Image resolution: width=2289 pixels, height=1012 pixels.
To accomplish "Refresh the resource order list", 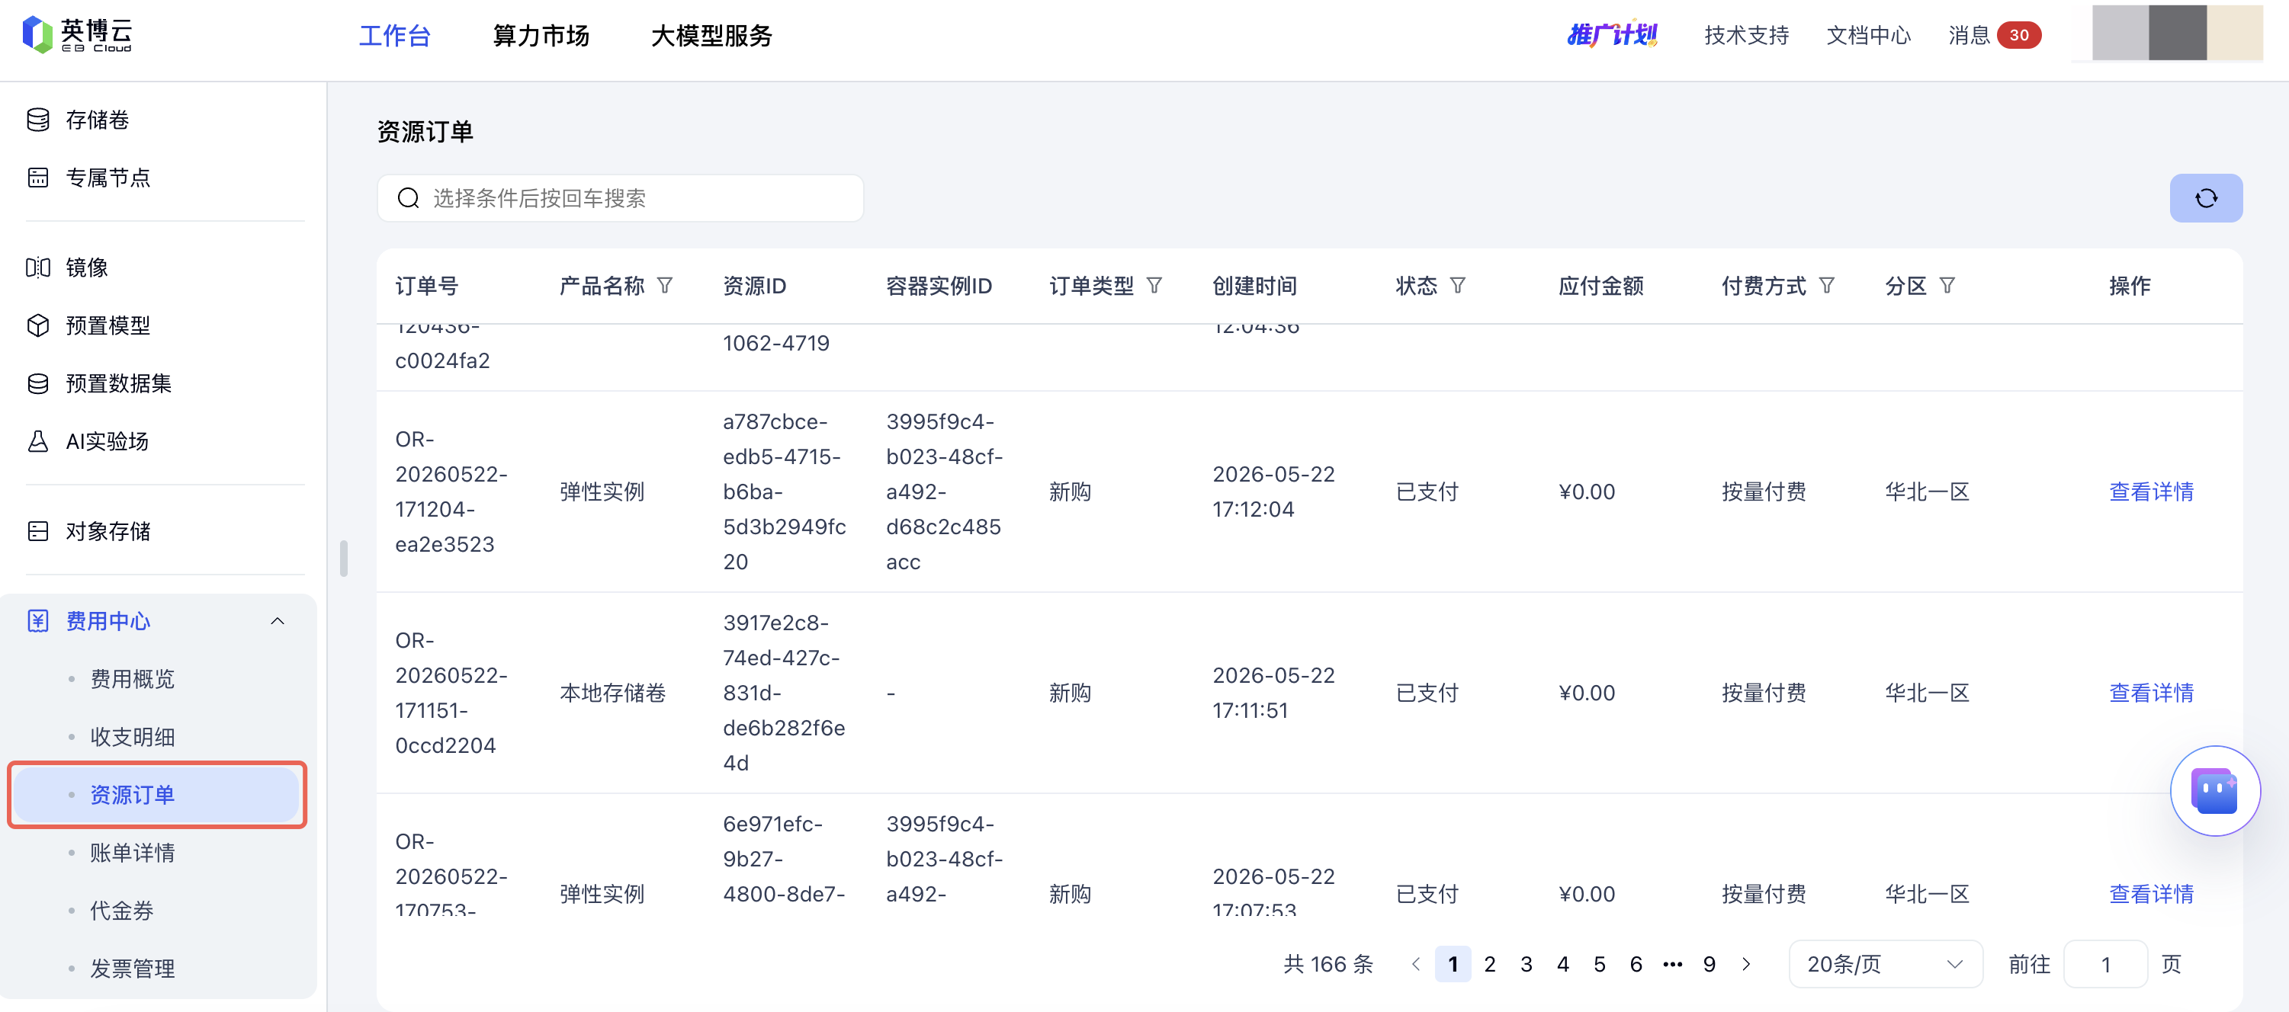I will [x=2205, y=198].
